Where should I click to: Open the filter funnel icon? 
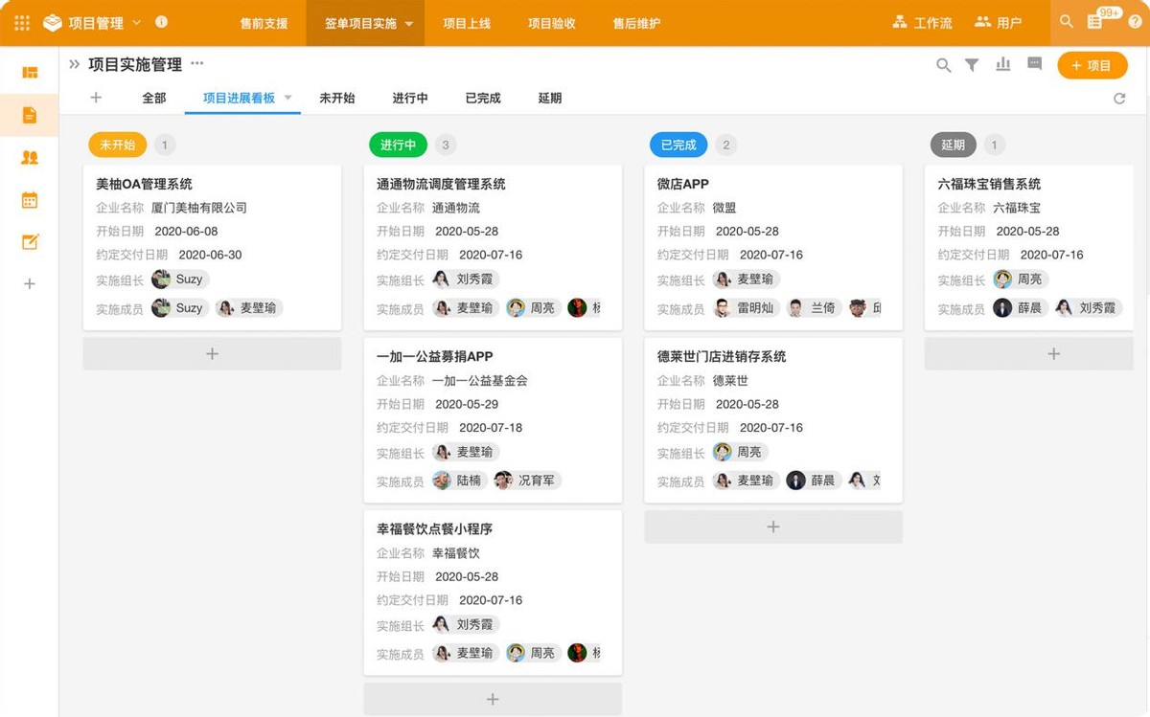coord(973,65)
